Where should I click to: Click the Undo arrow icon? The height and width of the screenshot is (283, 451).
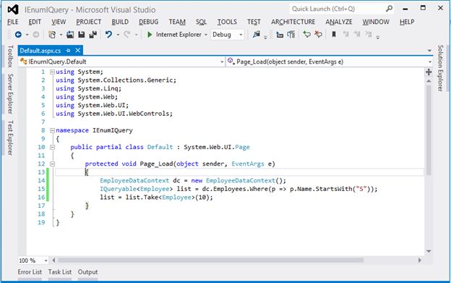[108, 35]
